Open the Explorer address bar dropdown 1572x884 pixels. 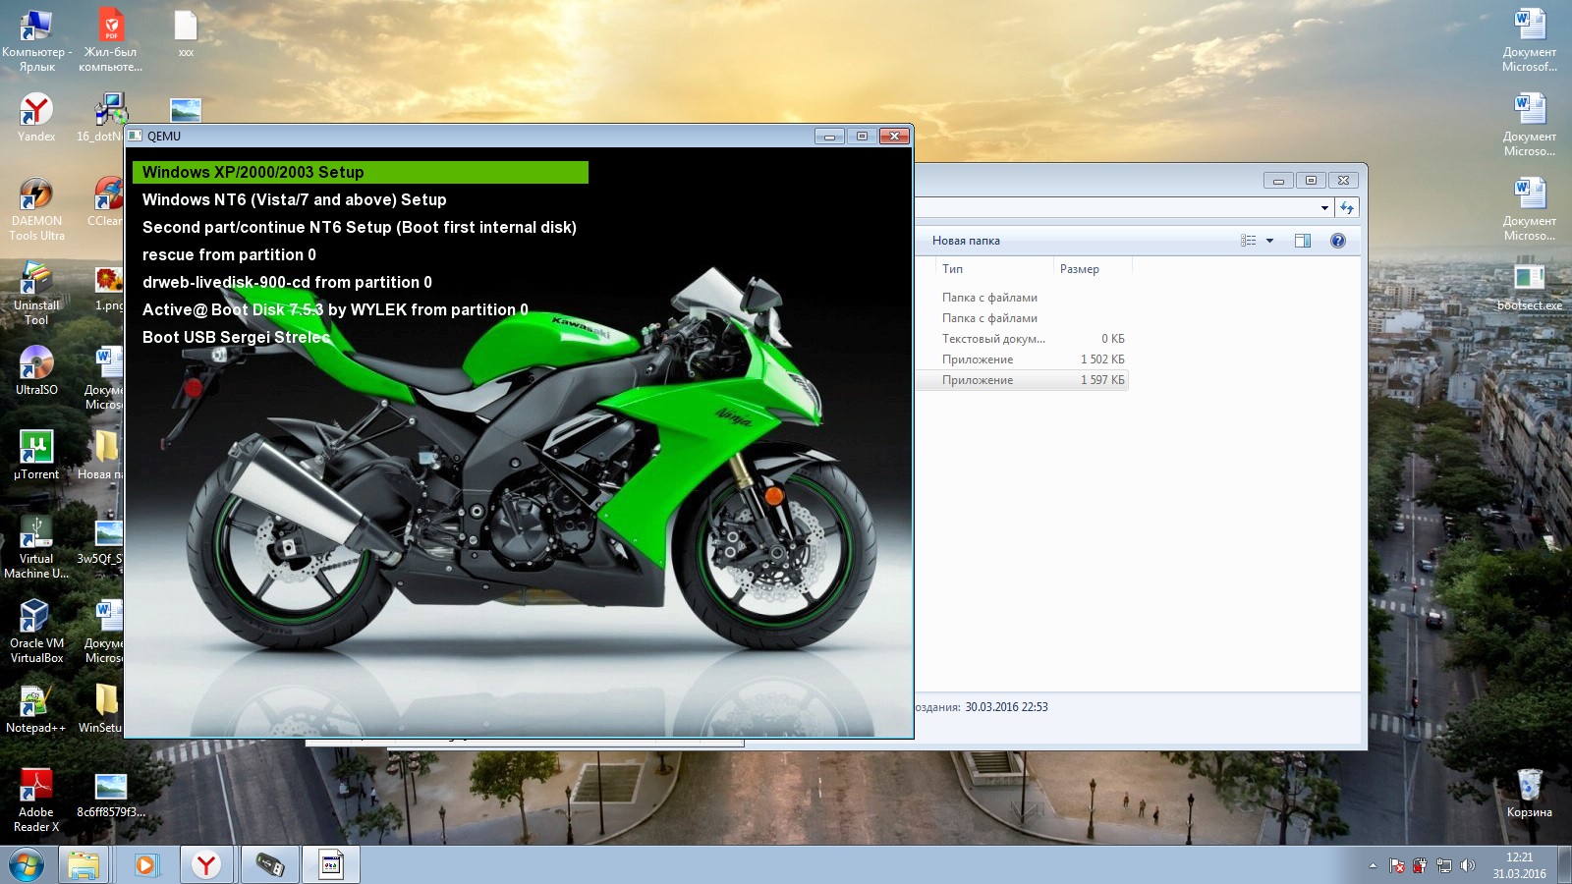tap(1324, 208)
